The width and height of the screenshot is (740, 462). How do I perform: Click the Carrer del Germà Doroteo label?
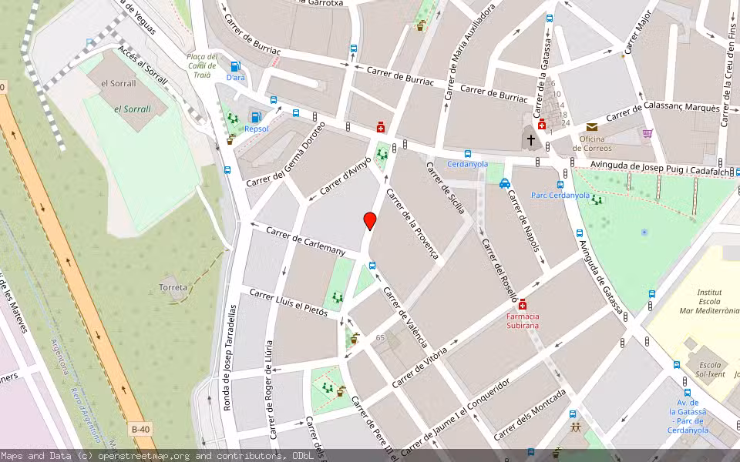click(x=286, y=155)
